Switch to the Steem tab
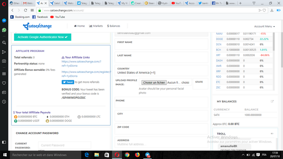 click(x=150, y=3)
